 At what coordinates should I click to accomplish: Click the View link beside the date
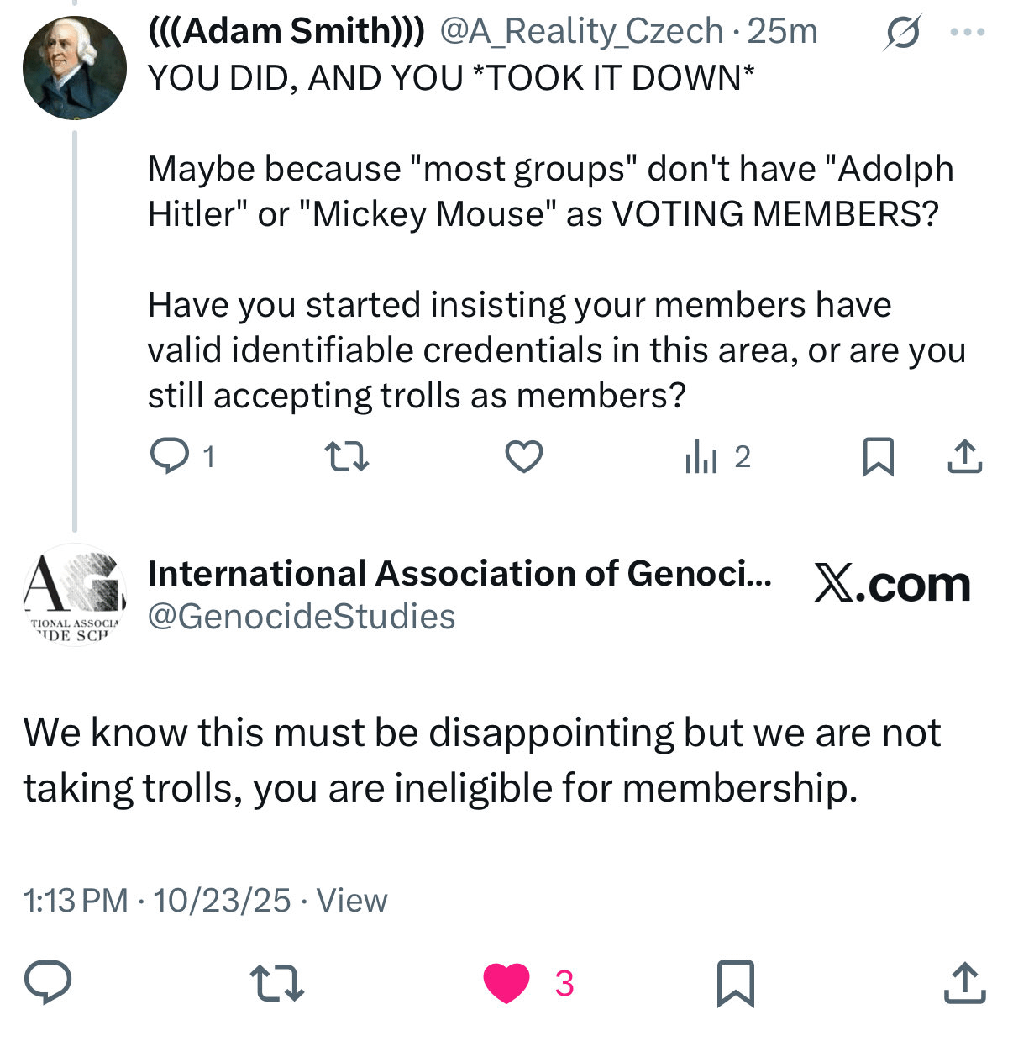[x=352, y=901]
